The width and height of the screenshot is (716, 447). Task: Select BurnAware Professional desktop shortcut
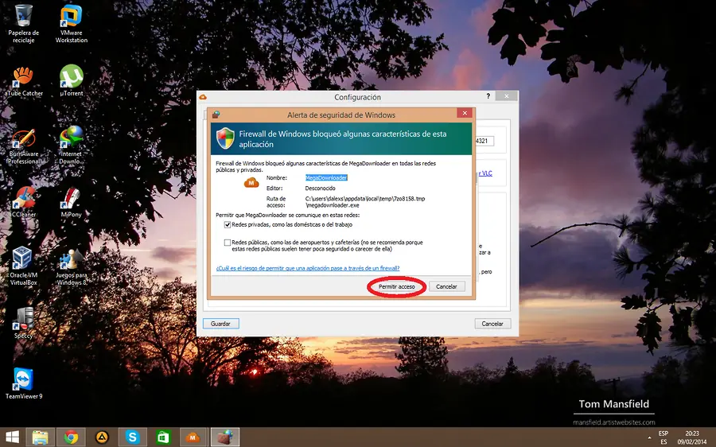point(23,146)
